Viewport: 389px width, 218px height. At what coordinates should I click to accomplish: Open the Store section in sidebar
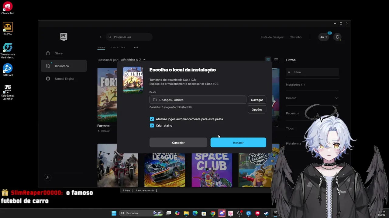click(64, 53)
